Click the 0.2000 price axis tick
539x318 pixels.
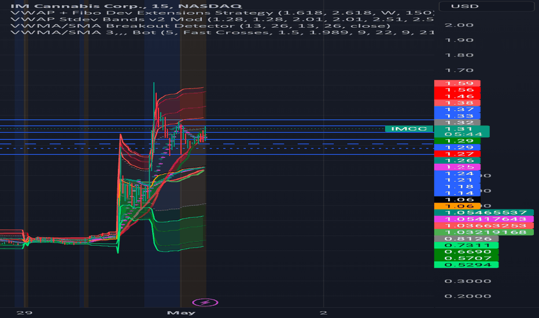(x=467, y=297)
